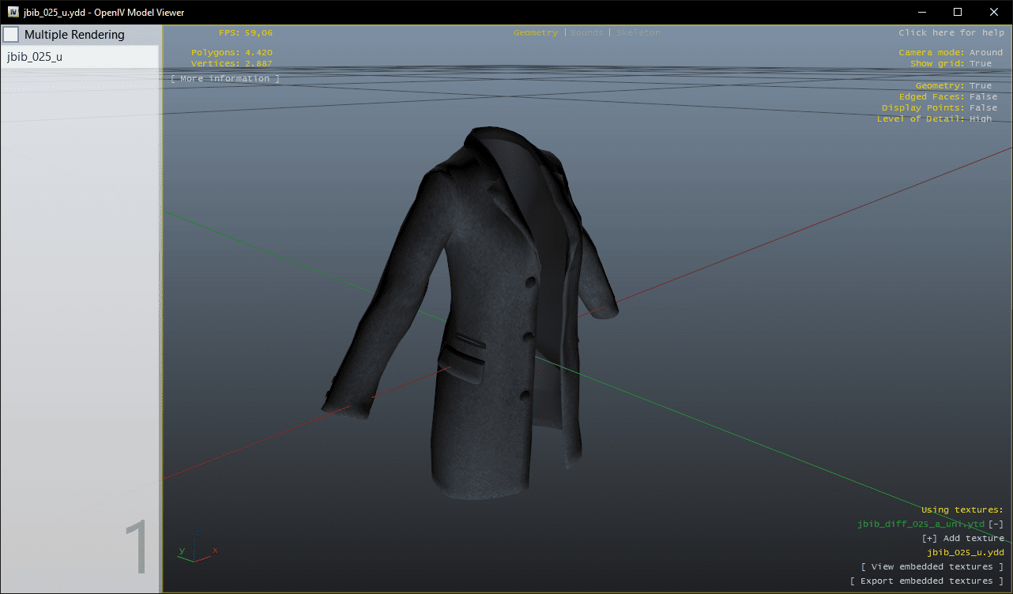The height and width of the screenshot is (594, 1013).
Task: Minimize the Model Viewer window
Action: [x=921, y=12]
